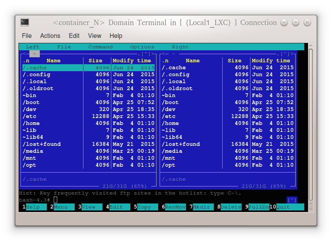Open the Edit menu

74,36
